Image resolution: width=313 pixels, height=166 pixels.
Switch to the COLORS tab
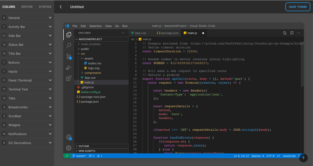(9, 7)
